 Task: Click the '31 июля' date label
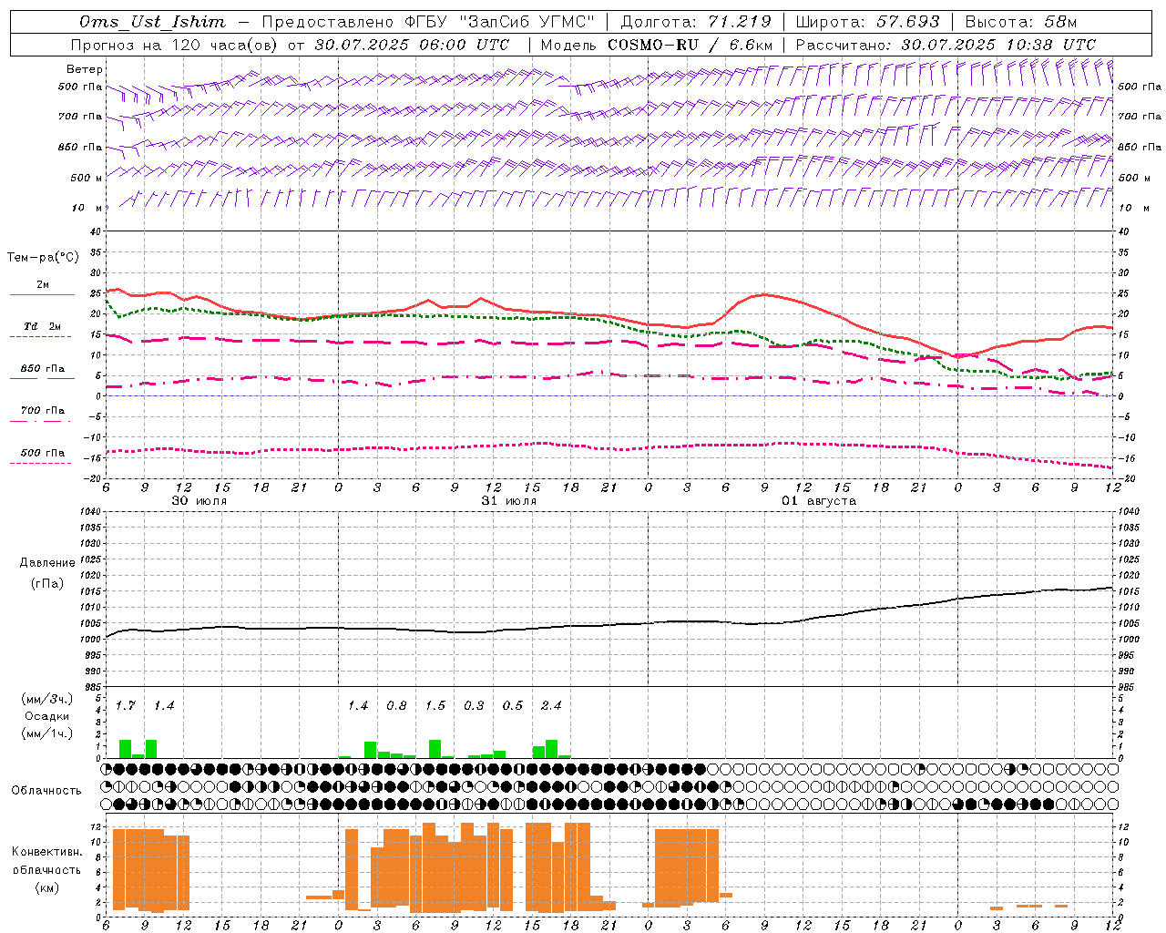(509, 501)
